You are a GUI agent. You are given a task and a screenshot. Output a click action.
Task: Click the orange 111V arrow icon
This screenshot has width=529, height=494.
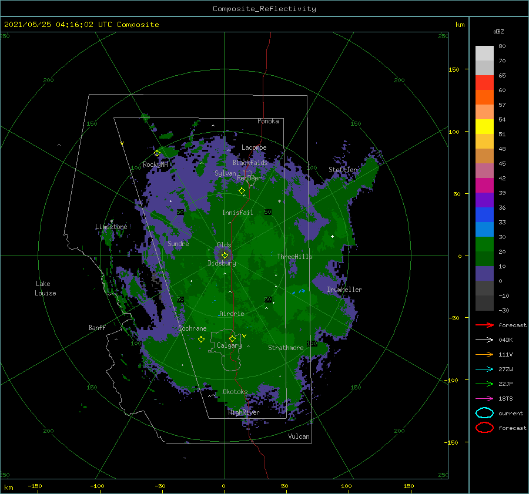(x=484, y=354)
